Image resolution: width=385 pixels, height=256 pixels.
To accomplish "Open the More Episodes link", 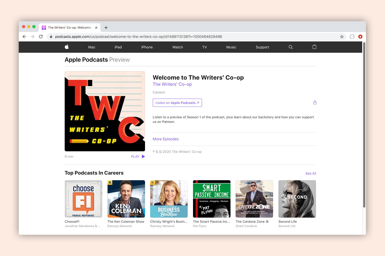I will [x=166, y=139].
